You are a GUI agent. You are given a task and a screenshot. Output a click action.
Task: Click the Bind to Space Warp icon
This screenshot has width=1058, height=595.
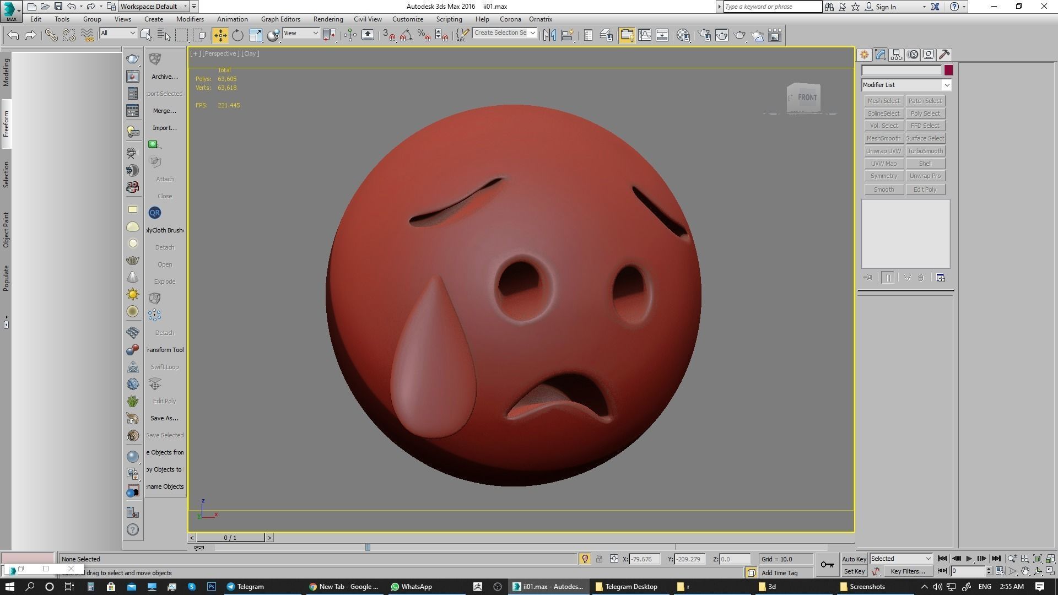pyautogui.click(x=87, y=35)
